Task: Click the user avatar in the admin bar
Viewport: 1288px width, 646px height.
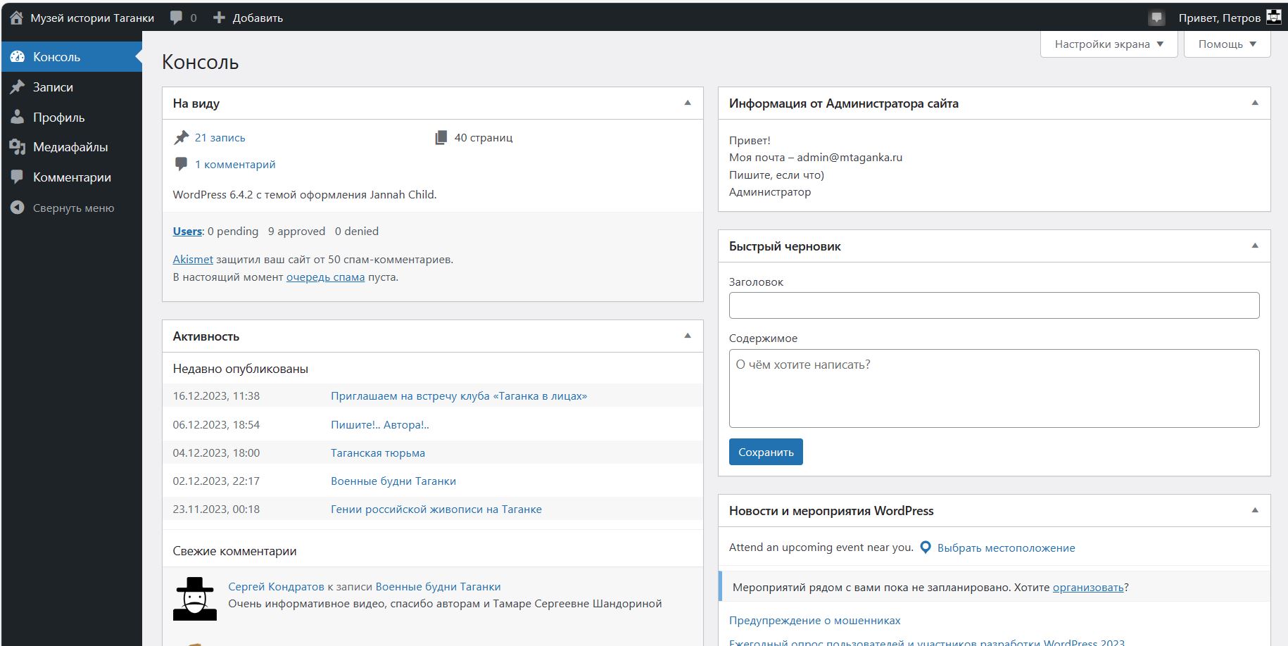Action: (1273, 17)
